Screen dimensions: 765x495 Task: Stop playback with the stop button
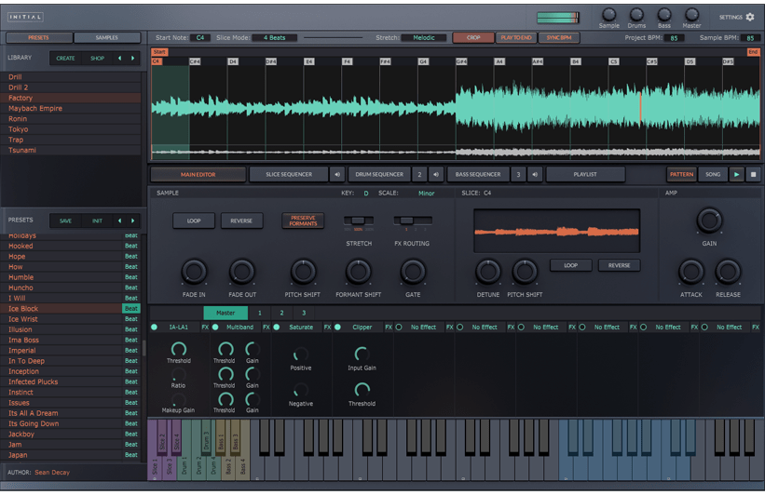coord(753,174)
